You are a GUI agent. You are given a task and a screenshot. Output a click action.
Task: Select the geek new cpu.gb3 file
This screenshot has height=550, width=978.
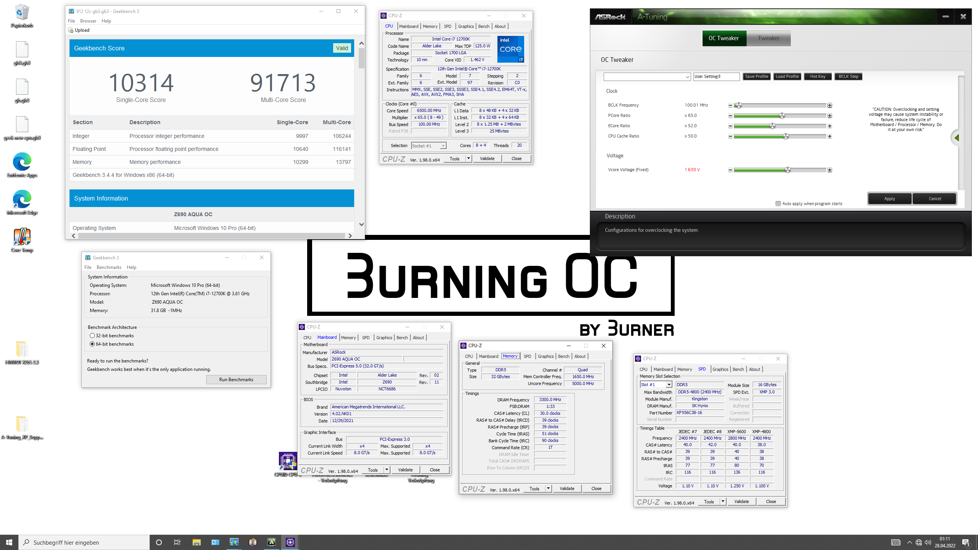pyautogui.click(x=22, y=128)
